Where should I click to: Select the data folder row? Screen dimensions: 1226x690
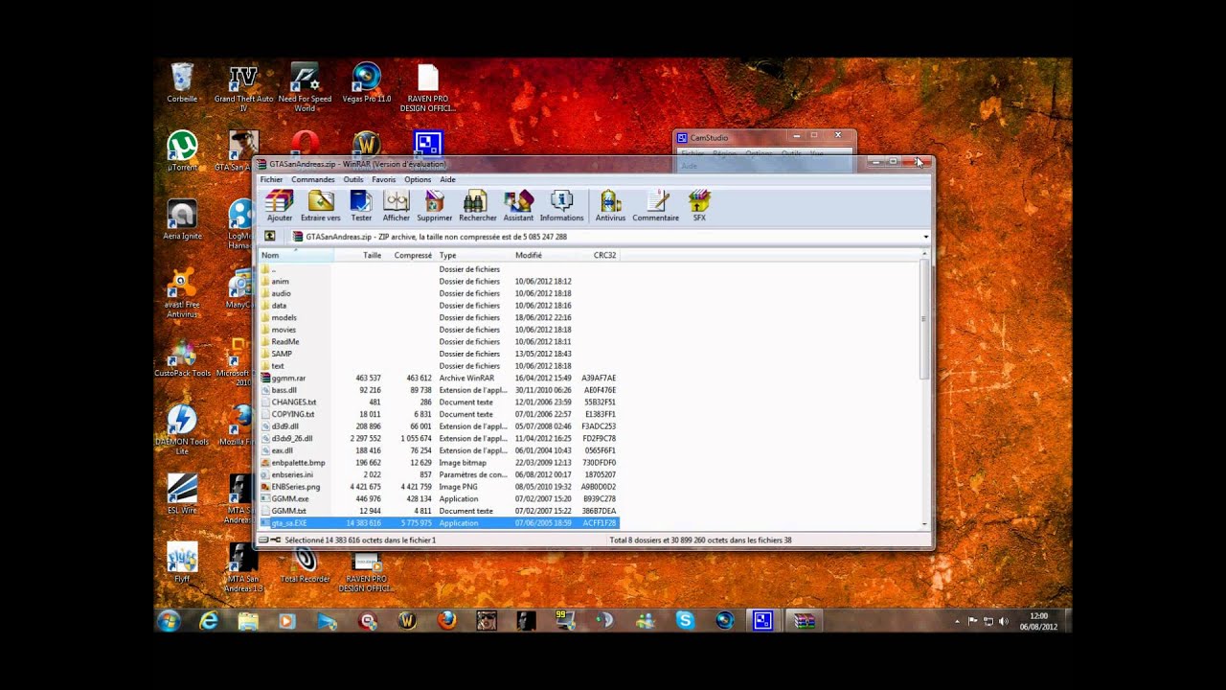439,306
